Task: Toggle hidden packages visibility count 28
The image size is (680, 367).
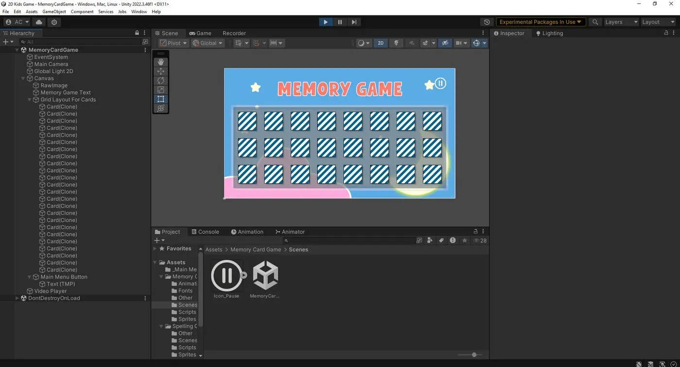Action: pyautogui.click(x=480, y=240)
